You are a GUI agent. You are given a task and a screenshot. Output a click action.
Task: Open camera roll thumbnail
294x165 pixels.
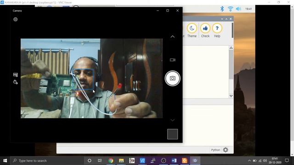[x=173, y=134]
